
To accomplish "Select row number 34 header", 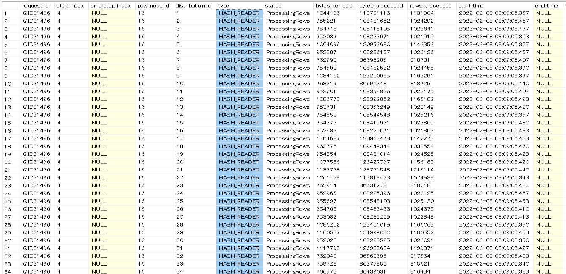I will [x=10, y=272].
